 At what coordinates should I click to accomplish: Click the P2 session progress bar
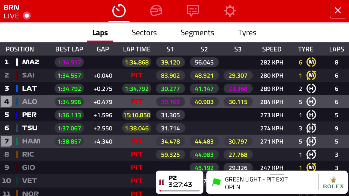pyautogui.click(x=179, y=191)
